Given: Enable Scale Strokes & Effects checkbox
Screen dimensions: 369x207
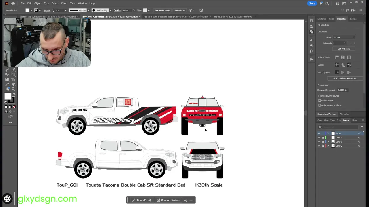Looking at the screenshot, I should click(x=319, y=105).
